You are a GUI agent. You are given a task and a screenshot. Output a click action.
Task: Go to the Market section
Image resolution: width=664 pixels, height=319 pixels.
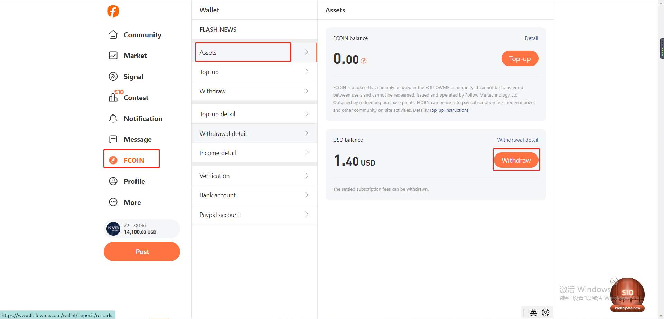pos(135,56)
